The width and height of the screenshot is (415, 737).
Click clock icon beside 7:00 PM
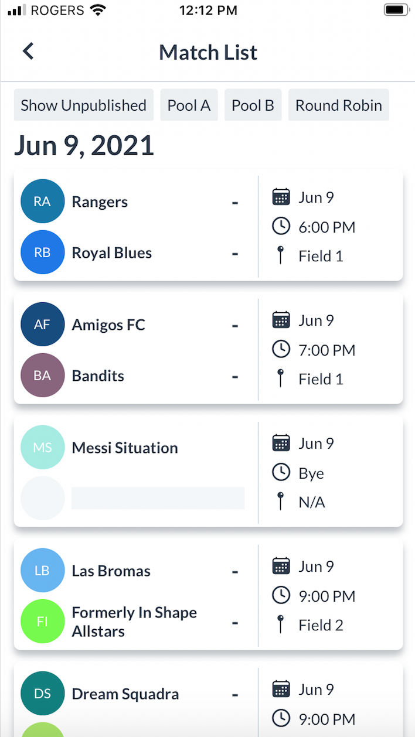[x=281, y=350]
